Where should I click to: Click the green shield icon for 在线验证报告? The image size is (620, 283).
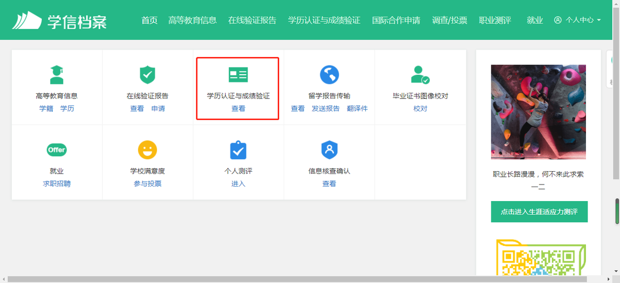pyautogui.click(x=148, y=75)
